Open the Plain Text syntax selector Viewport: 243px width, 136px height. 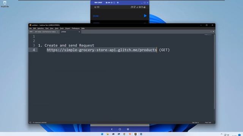(208, 122)
